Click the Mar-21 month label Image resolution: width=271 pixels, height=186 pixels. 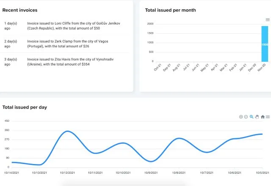click(x=224, y=68)
